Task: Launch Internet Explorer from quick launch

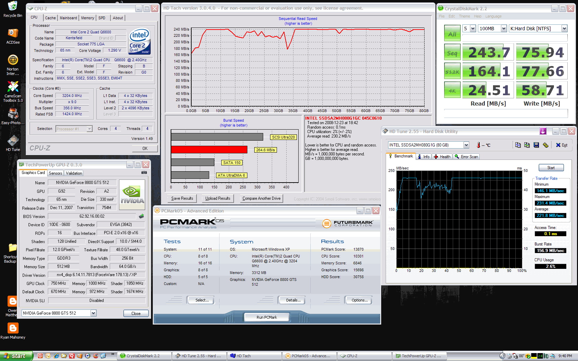Action: click(x=56, y=356)
